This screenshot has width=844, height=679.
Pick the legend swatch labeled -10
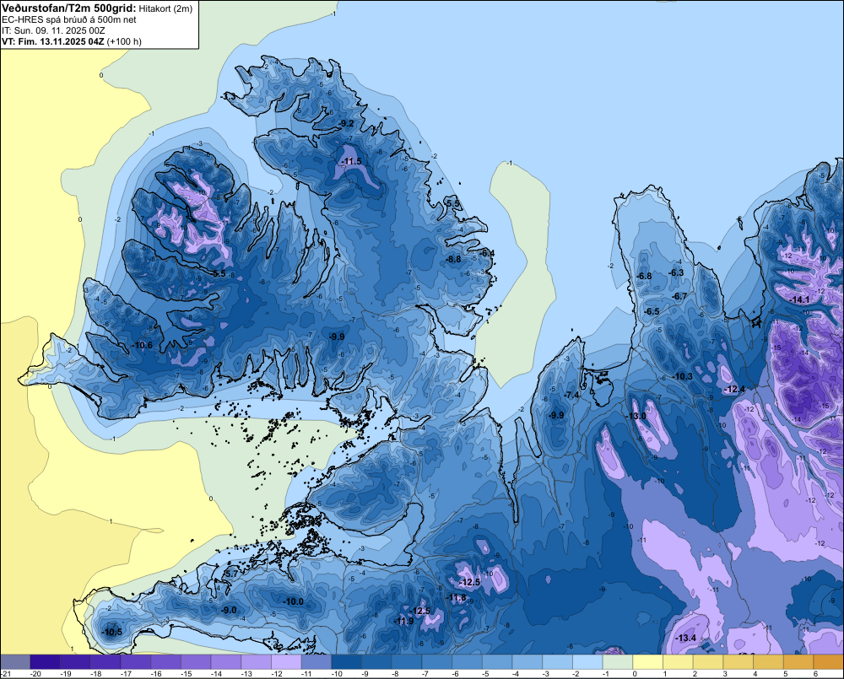(347, 662)
